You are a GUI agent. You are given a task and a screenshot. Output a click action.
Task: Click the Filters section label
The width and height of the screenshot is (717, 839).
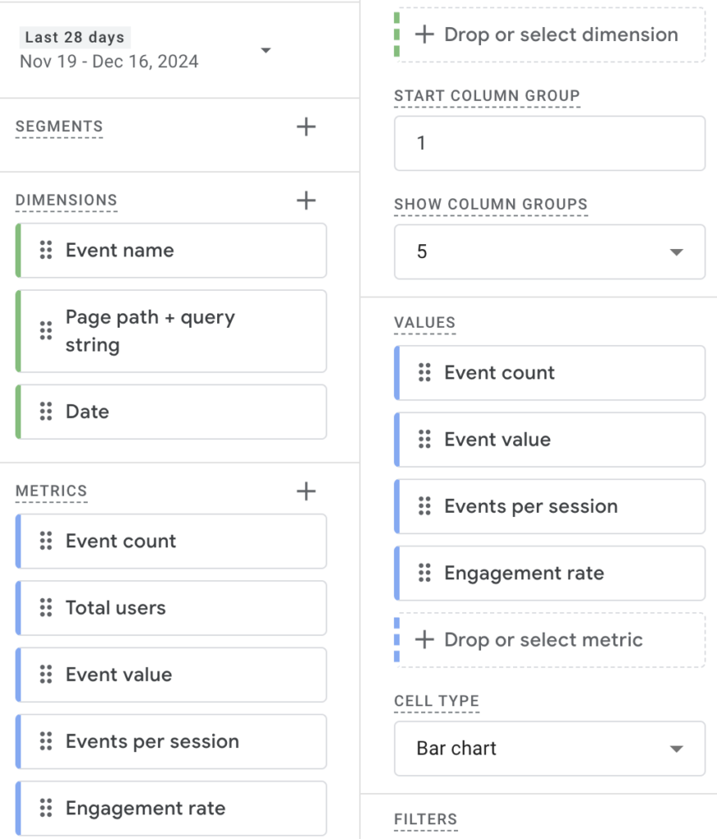425,819
